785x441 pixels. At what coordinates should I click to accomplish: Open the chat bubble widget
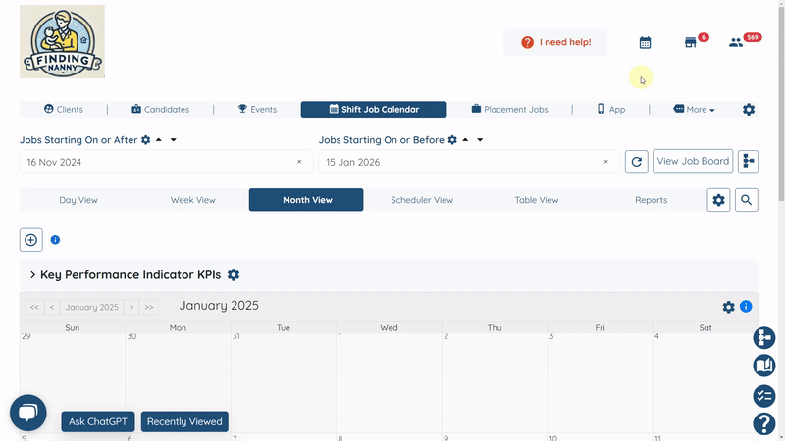(x=28, y=413)
